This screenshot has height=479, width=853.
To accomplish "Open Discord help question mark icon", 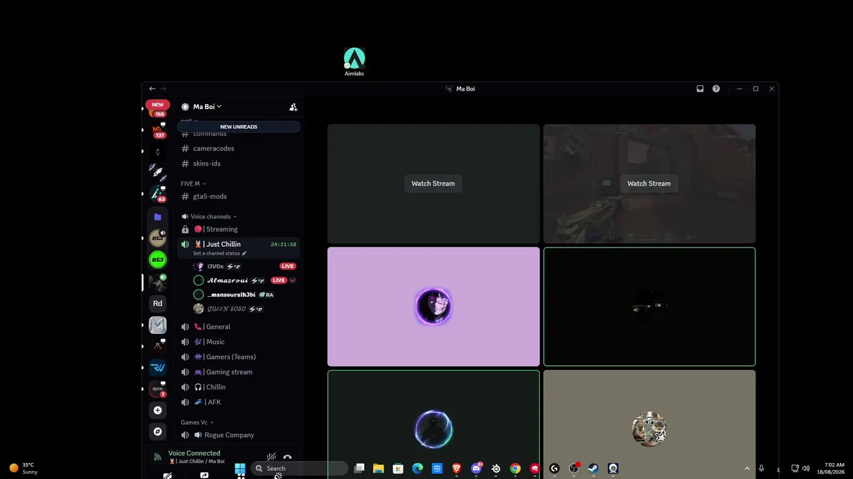I will point(716,88).
